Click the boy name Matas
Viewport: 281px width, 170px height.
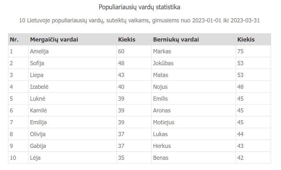click(x=160, y=75)
